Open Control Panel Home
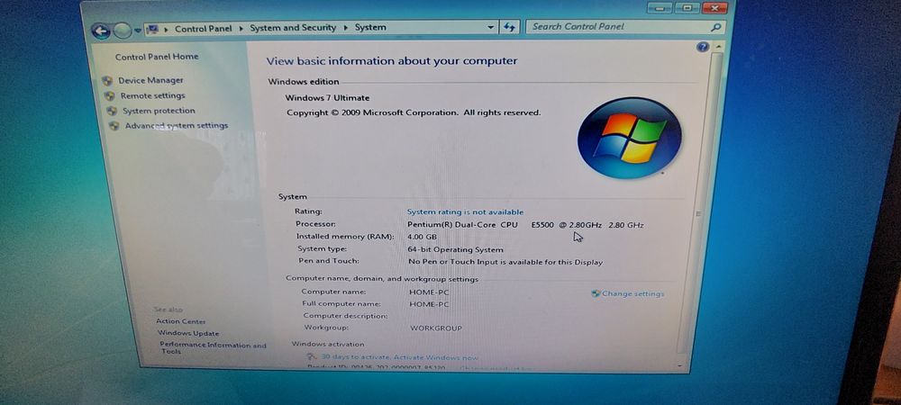The image size is (901, 405). 156,57
